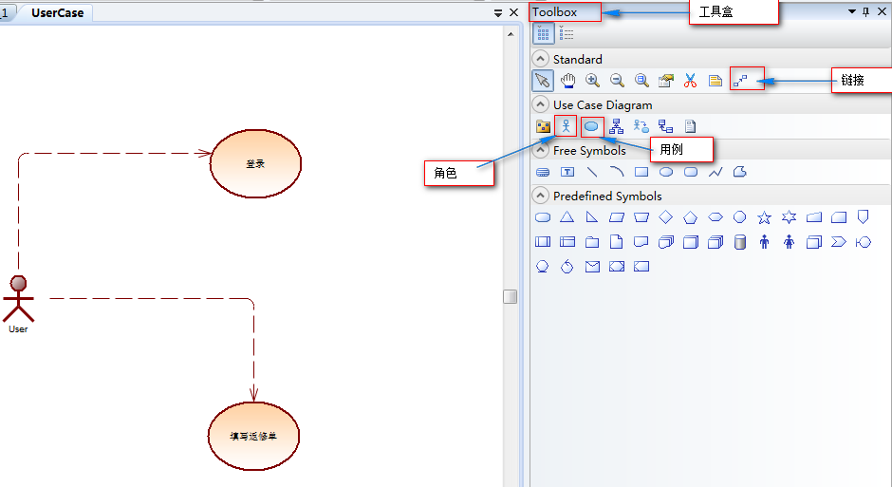Viewport: 892px width, 487px height.
Task: Switch to the UserCase diagram tab
Action: click(58, 12)
